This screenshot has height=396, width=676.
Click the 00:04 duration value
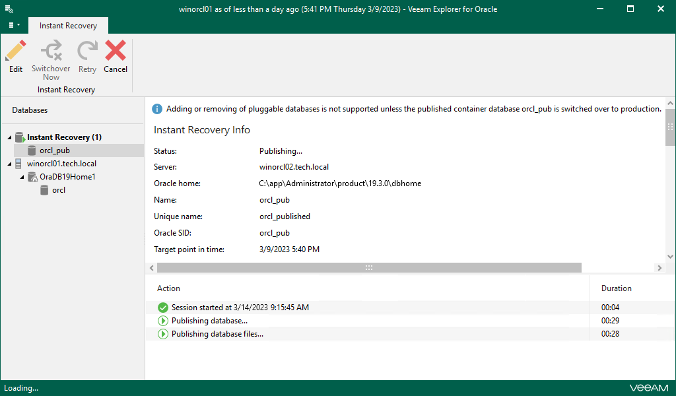point(610,308)
